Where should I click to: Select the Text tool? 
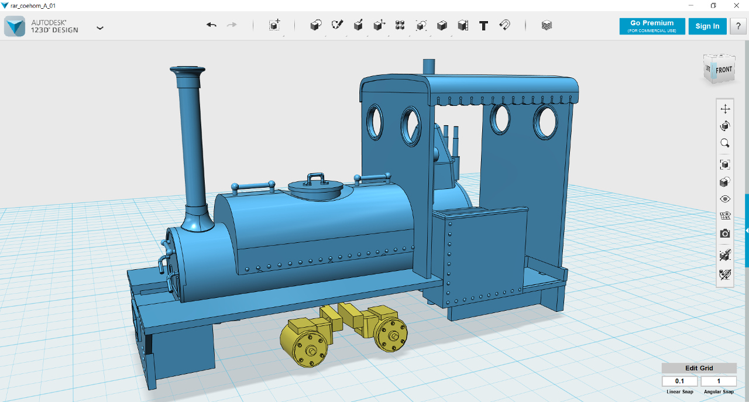tap(483, 26)
